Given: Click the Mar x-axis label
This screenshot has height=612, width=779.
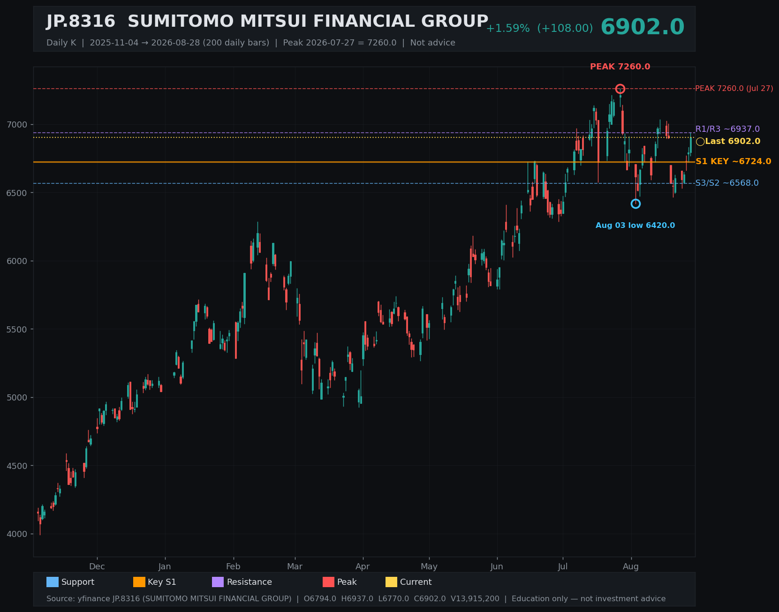Looking at the screenshot, I should click(x=295, y=567).
